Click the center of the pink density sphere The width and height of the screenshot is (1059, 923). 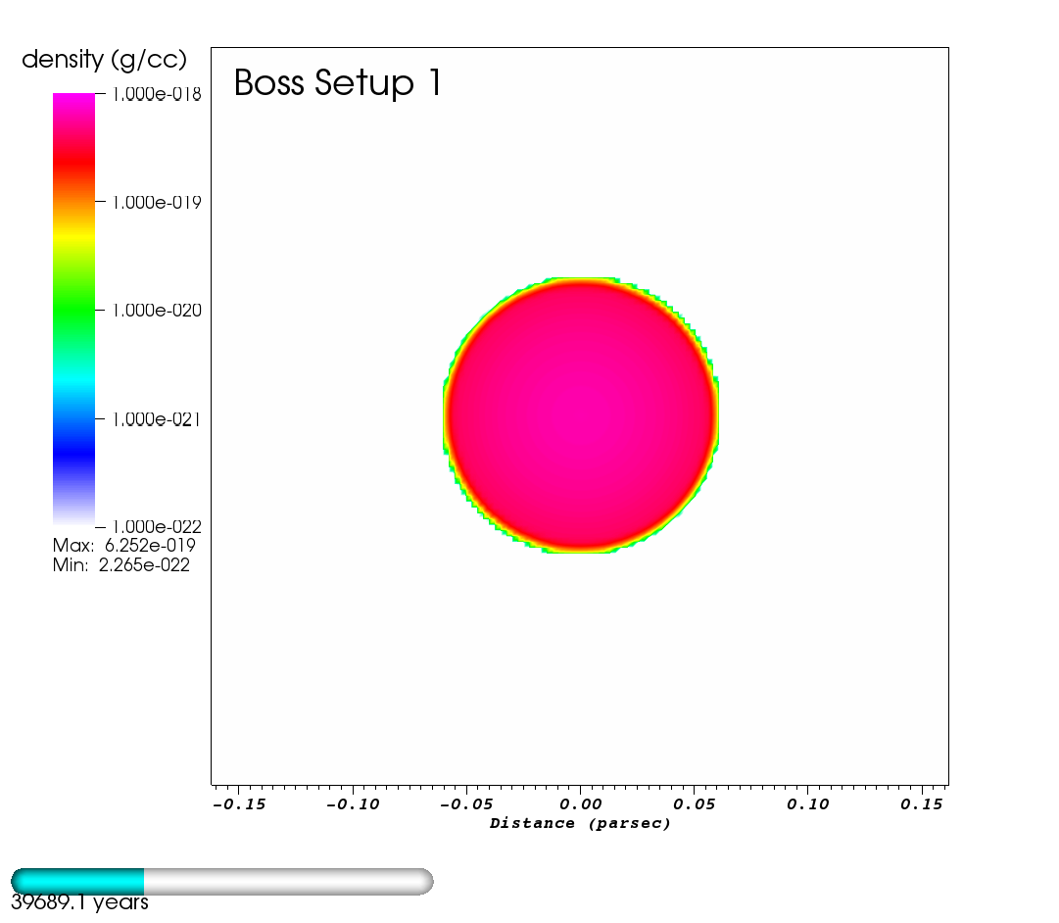pyautogui.click(x=582, y=414)
